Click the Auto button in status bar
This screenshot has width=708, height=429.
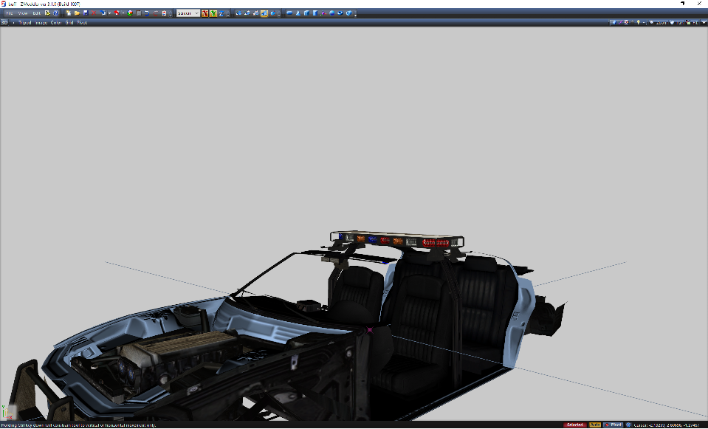pos(595,425)
